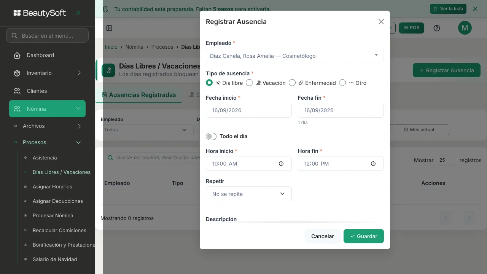Open the help question mark icon
Screen dimensions: 487x274
point(437,28)
